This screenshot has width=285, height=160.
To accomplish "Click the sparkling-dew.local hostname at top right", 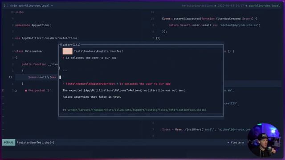I will pyautogui.click(x=264, y=6).
